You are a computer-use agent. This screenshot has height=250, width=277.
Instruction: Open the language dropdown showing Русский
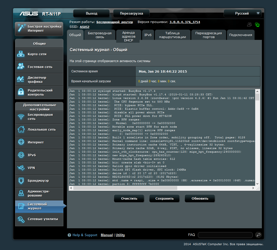[x=242, y=13]
